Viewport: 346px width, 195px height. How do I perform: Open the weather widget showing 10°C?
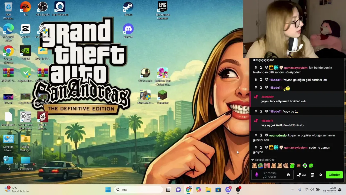[16, 190]
